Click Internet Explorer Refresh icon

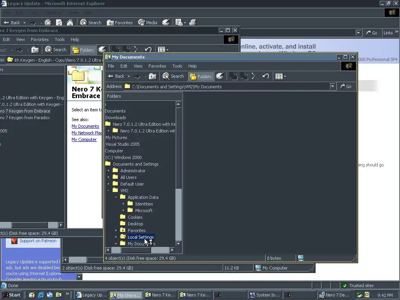tap(59, 22)
